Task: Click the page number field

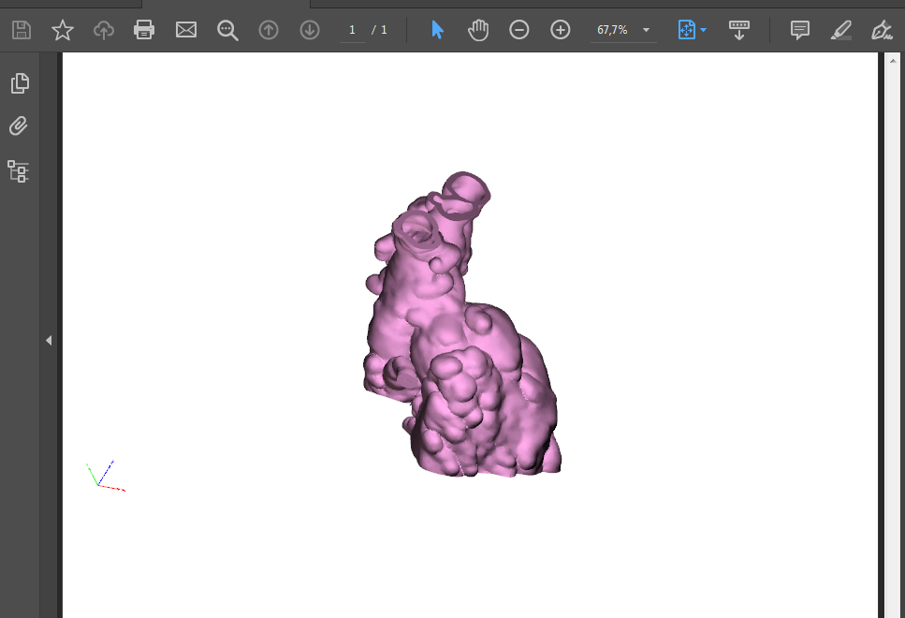Action: 352,30
